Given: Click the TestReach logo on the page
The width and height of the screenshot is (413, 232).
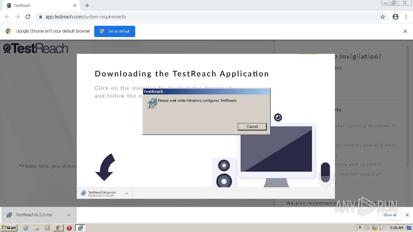Looking at the screenshot, I should (x=35, y=48).
